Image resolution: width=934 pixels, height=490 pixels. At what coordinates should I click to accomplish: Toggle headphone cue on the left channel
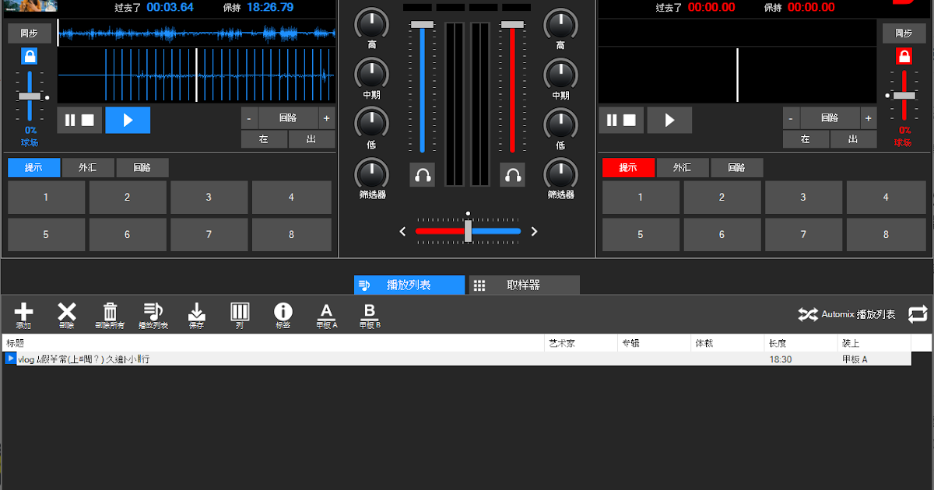(x=422, y=174)
